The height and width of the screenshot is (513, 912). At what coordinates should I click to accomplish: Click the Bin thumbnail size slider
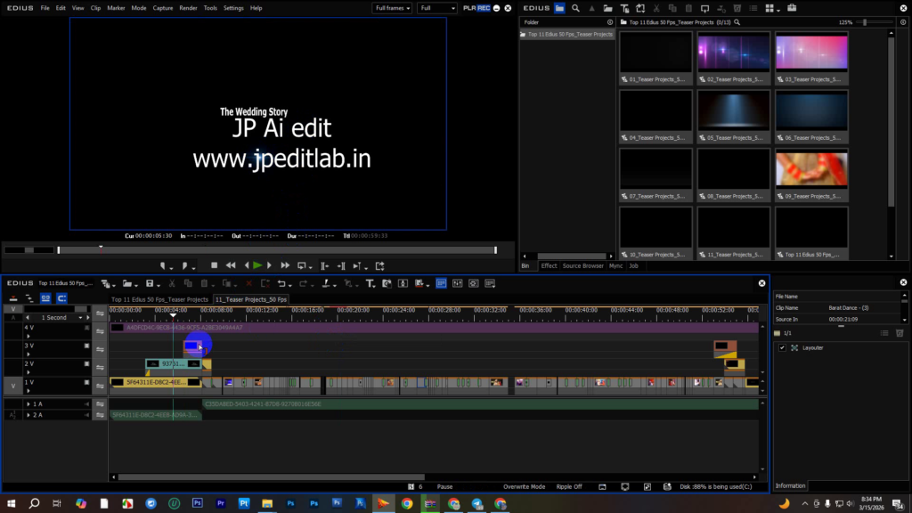865,22
